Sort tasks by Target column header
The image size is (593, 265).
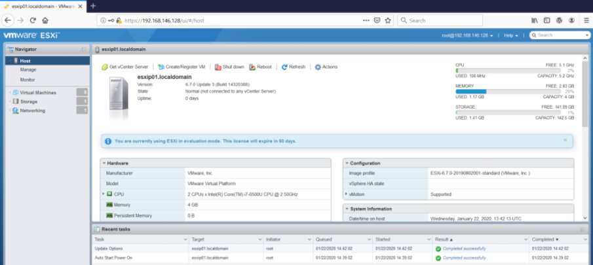227,239
